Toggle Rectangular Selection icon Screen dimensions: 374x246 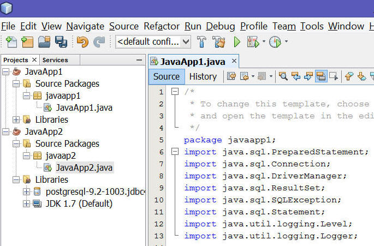pyautogui.click(x=334, y=76)
